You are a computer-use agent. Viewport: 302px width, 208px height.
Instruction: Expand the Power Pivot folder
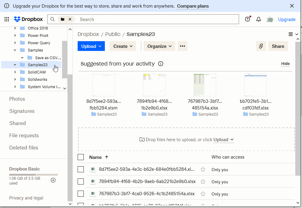(x=15, y=35)
